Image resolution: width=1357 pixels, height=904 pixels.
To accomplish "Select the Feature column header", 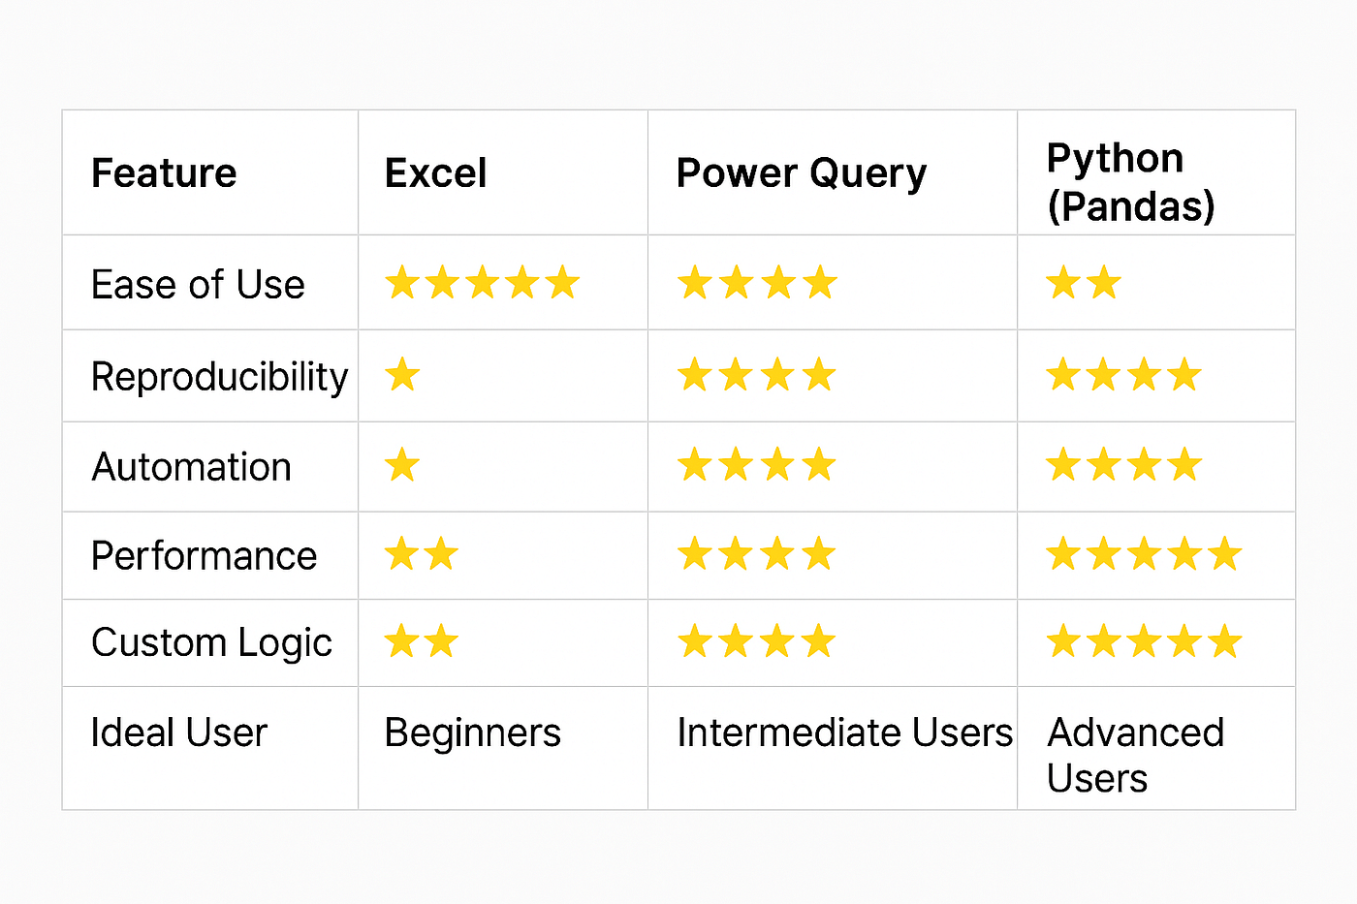I will tap(164, 173).
